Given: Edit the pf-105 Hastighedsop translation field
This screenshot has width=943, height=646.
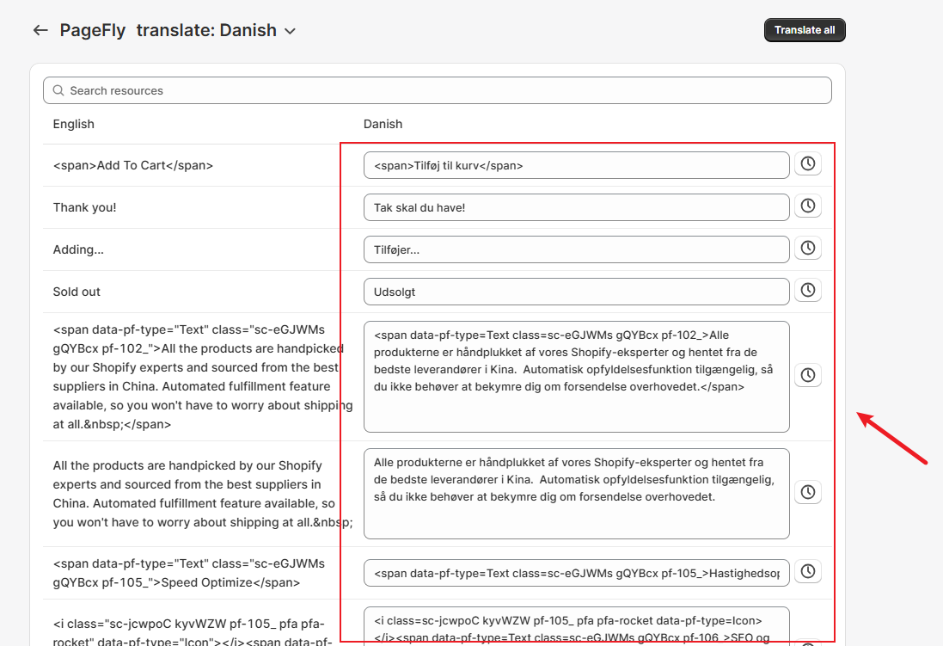Looking at the screenshot, I should [576, 573].
